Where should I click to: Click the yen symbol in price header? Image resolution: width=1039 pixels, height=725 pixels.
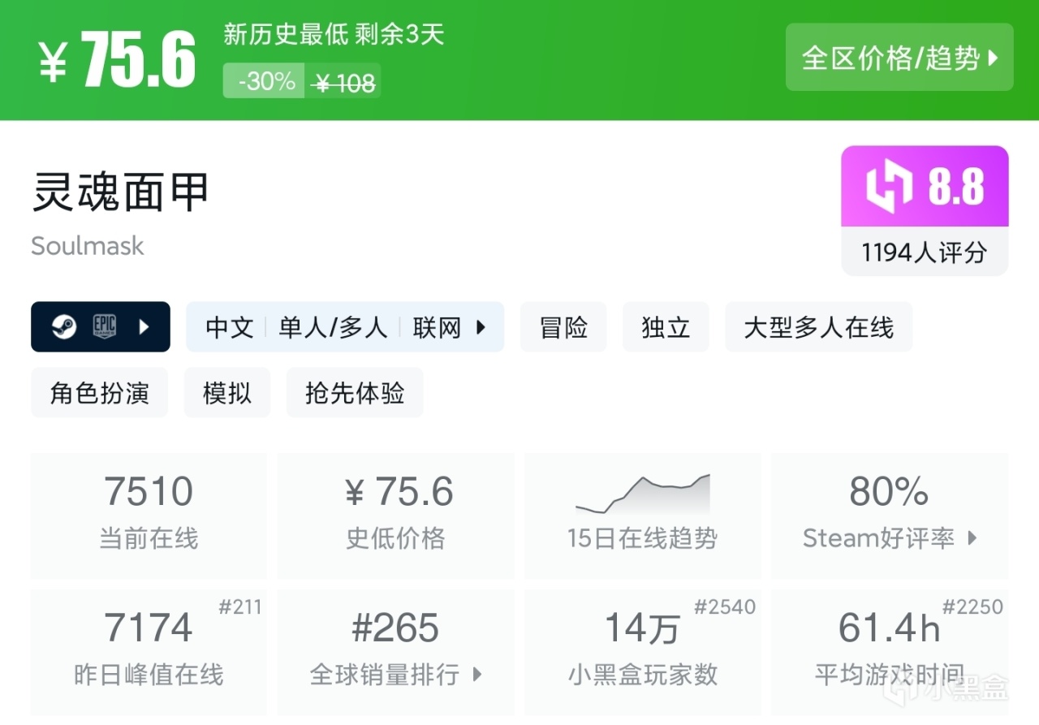(53, 63)
